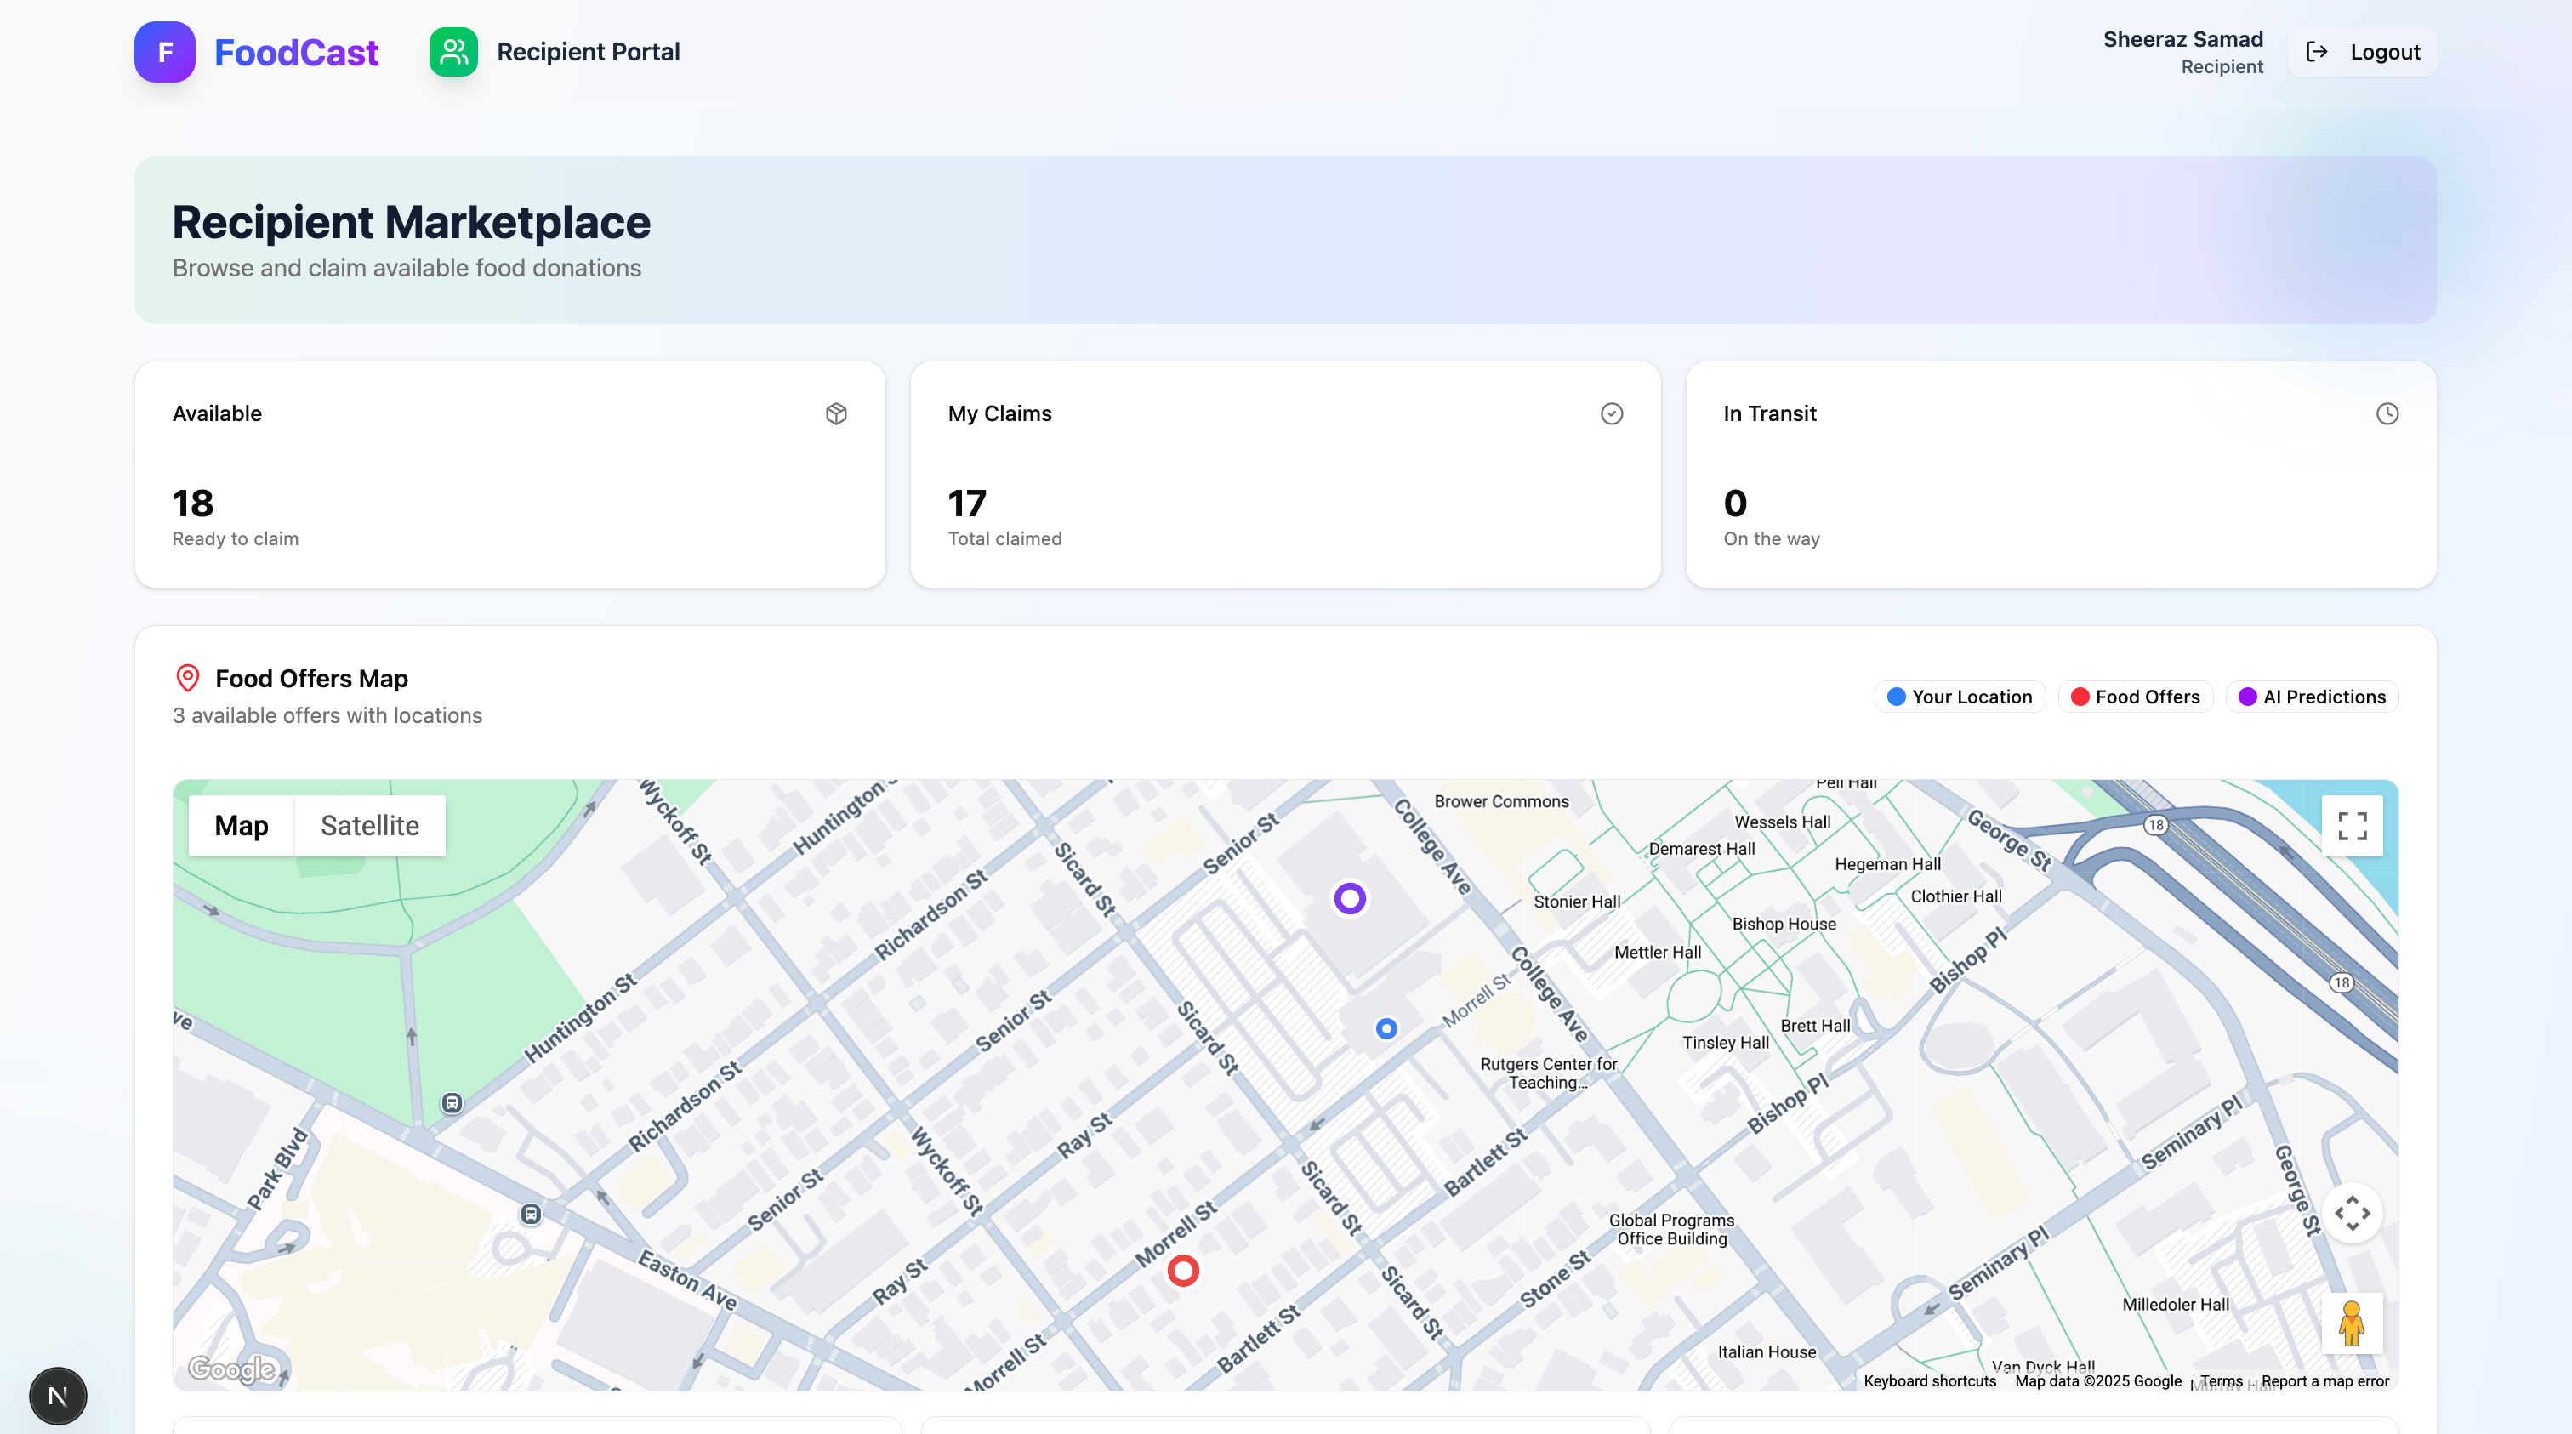Click the blue Your Location marker on map

click(x=1386, y=1028)
